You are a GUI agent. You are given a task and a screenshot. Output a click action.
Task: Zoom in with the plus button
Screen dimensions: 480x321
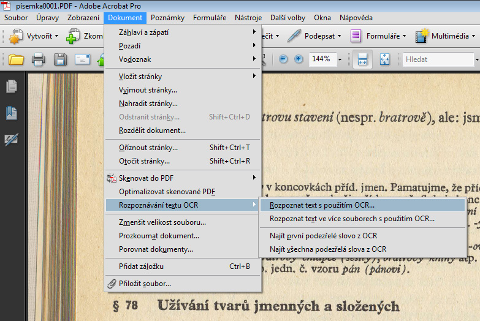coord(299,59)
